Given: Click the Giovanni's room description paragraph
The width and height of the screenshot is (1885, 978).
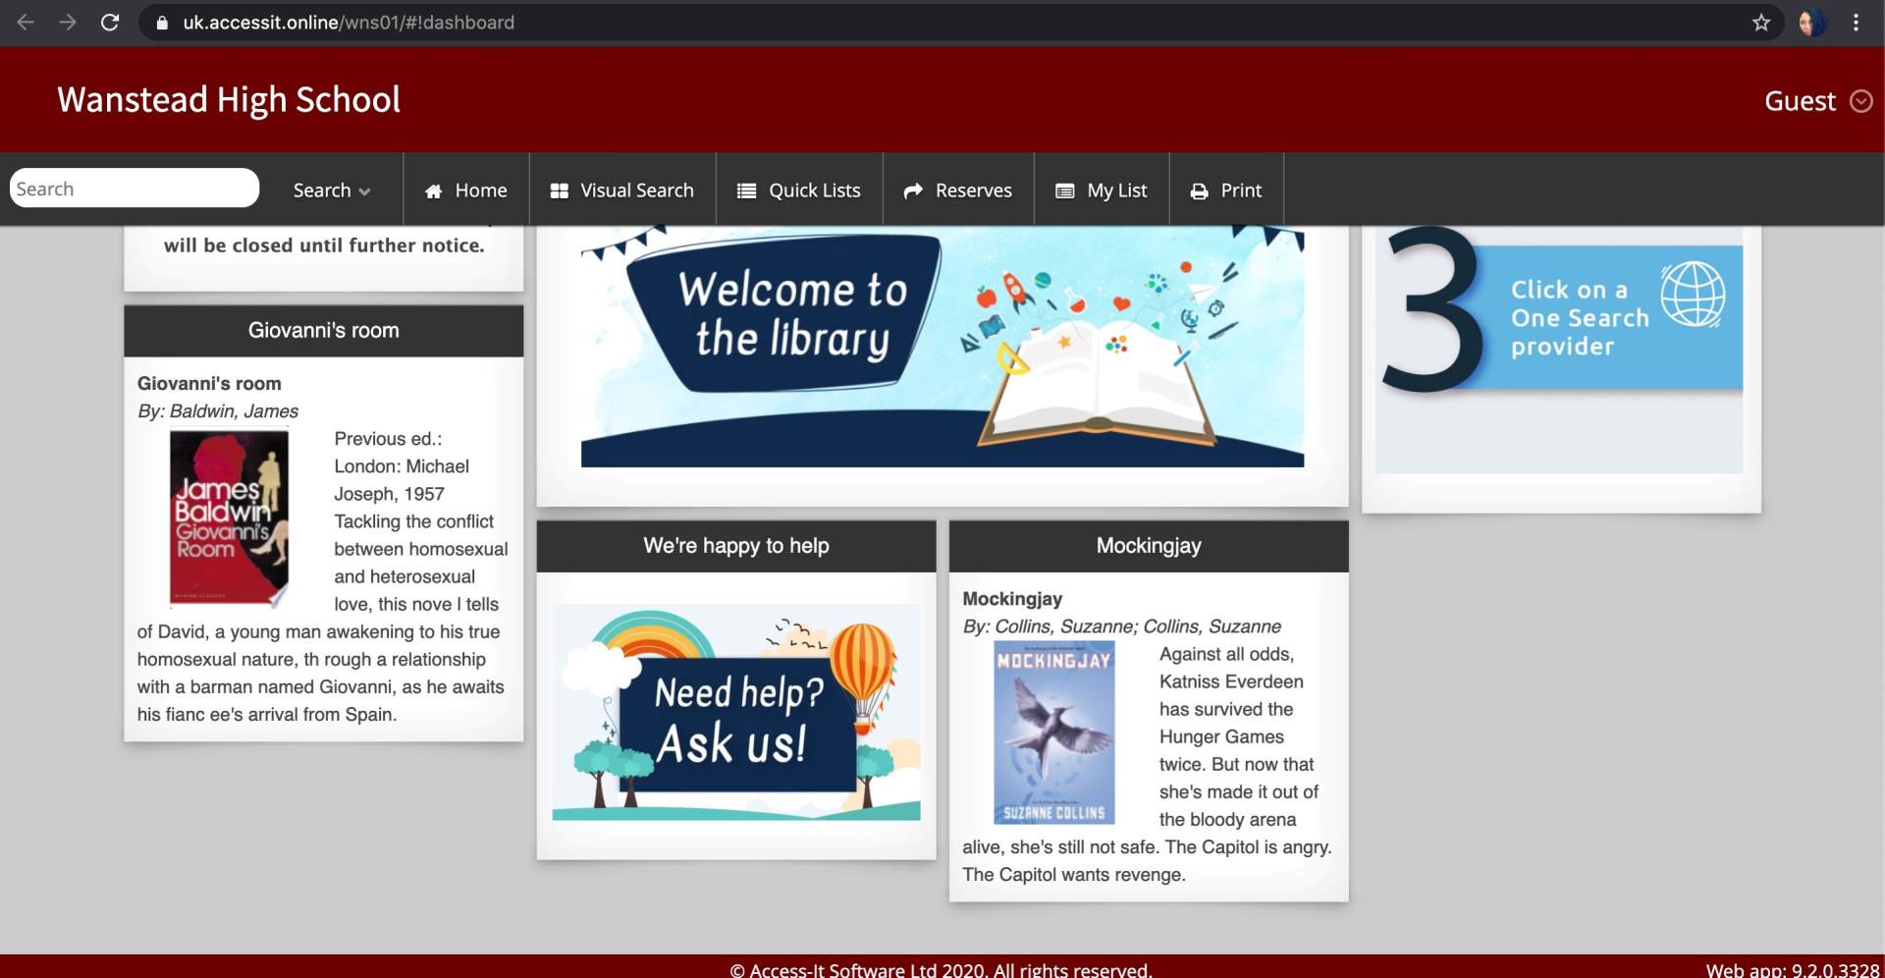Looking at the screenshot, I should click(x=323, y=576).
